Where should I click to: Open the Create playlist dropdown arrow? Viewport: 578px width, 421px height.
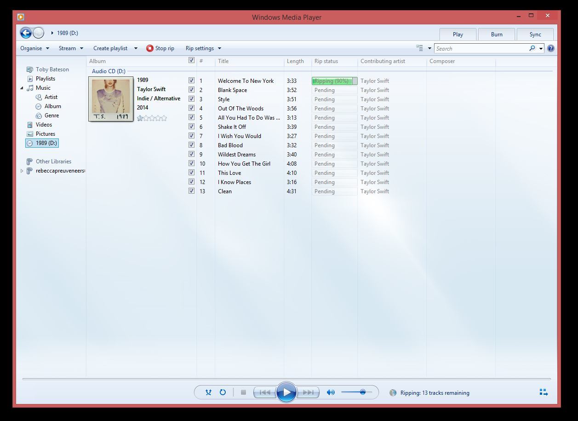coord(136,48)
